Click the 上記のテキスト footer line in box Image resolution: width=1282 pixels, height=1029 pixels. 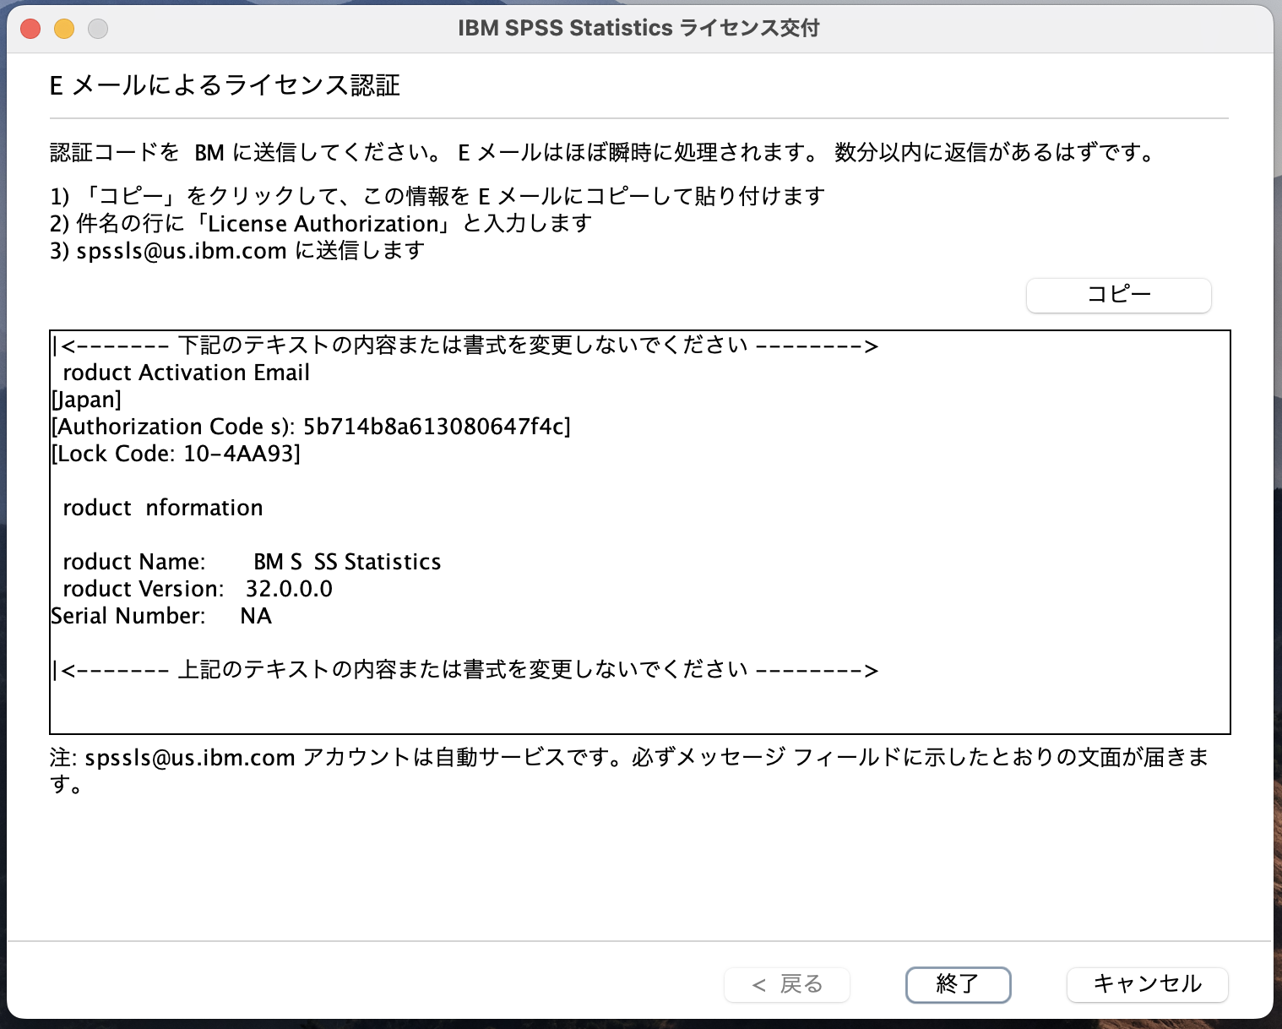(x=465, y=670)
